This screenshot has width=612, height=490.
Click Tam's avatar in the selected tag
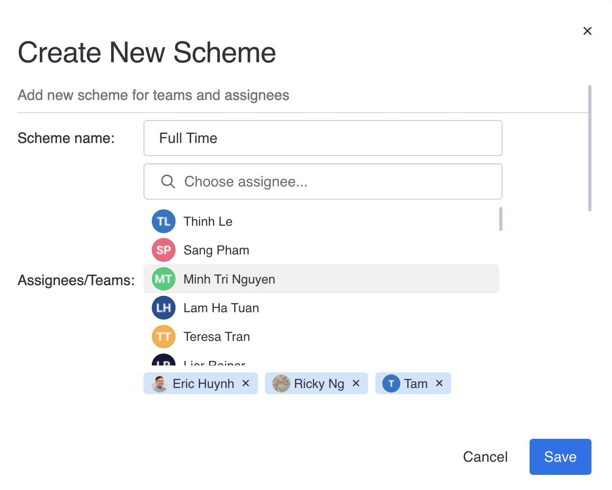pyautogui.click(x=391, y=383)
